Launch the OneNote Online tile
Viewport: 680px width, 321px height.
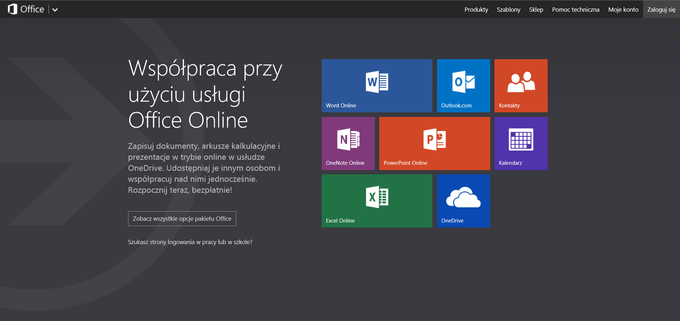348,143
